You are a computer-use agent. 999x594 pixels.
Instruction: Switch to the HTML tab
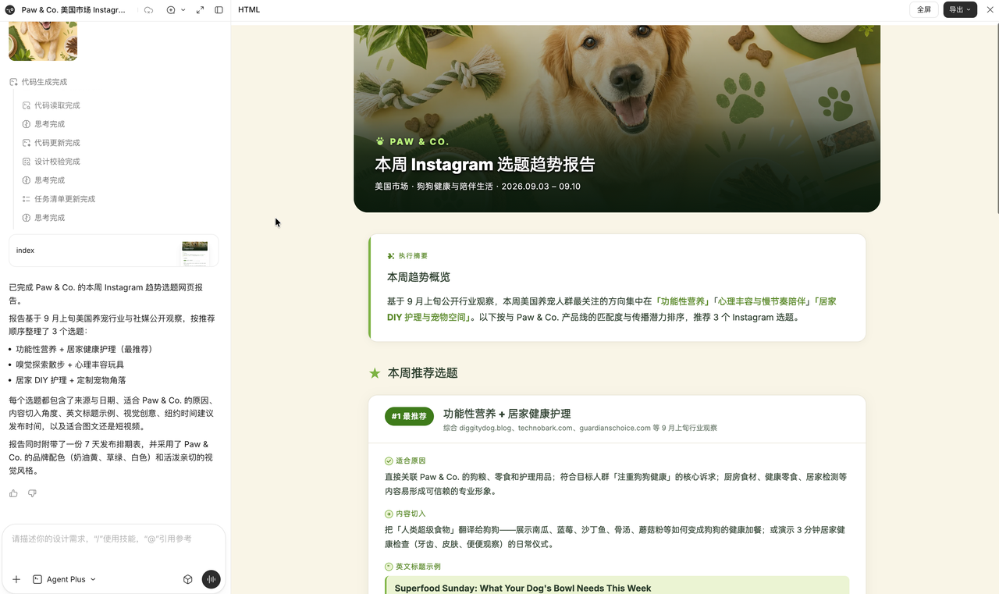249,10
